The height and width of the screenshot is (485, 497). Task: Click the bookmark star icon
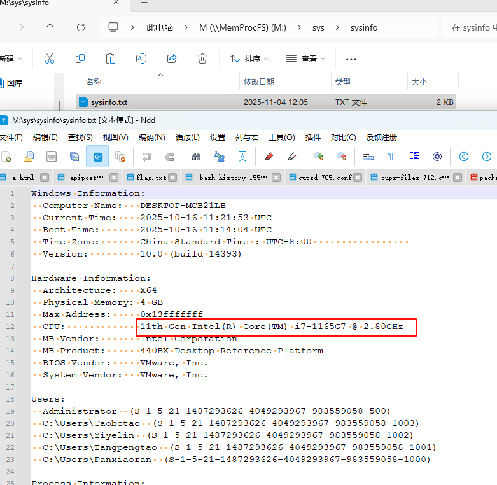coord(242,157)
